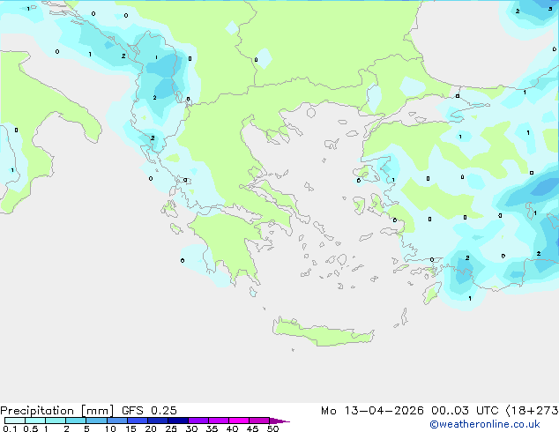This screenshot has width=559, height=432.
Task: Click the legend swatch between 25 and 30
Action: (x=177, y=421)
